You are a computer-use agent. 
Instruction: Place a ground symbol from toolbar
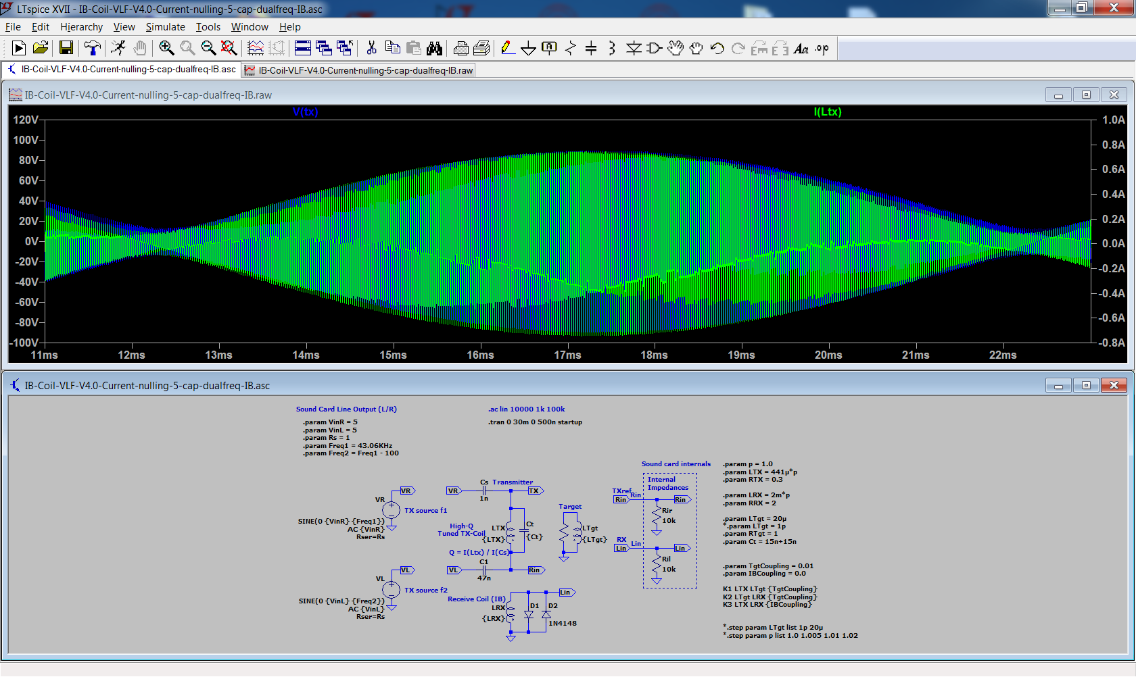point(529,48)
